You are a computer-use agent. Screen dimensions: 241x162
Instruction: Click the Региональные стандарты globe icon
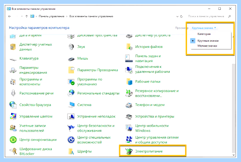click(x=71, y=93)
